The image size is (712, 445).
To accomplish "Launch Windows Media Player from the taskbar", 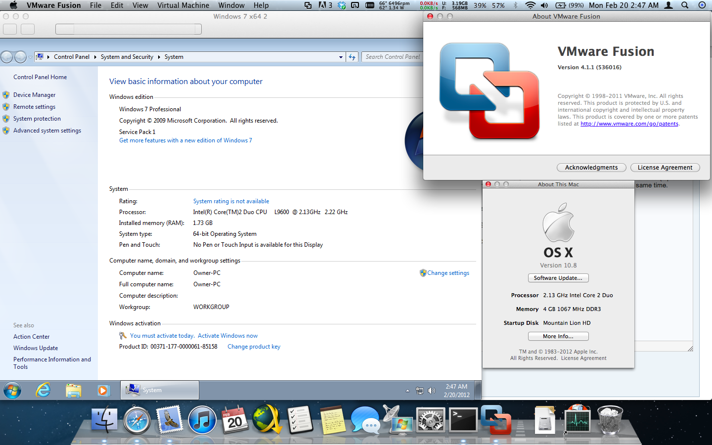I will click(x=103, y=390).
